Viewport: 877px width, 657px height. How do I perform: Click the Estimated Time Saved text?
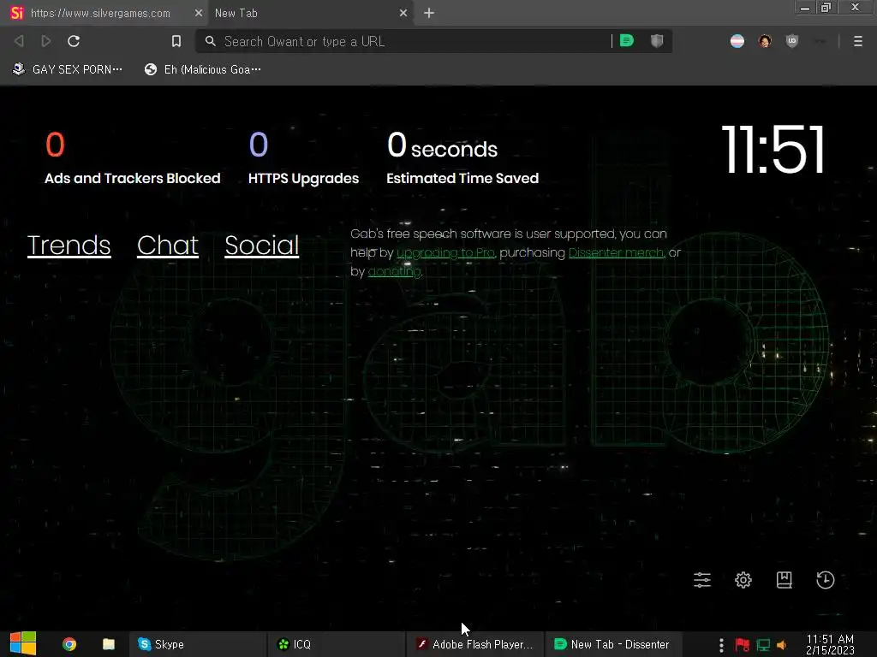[x=462, y=178]
